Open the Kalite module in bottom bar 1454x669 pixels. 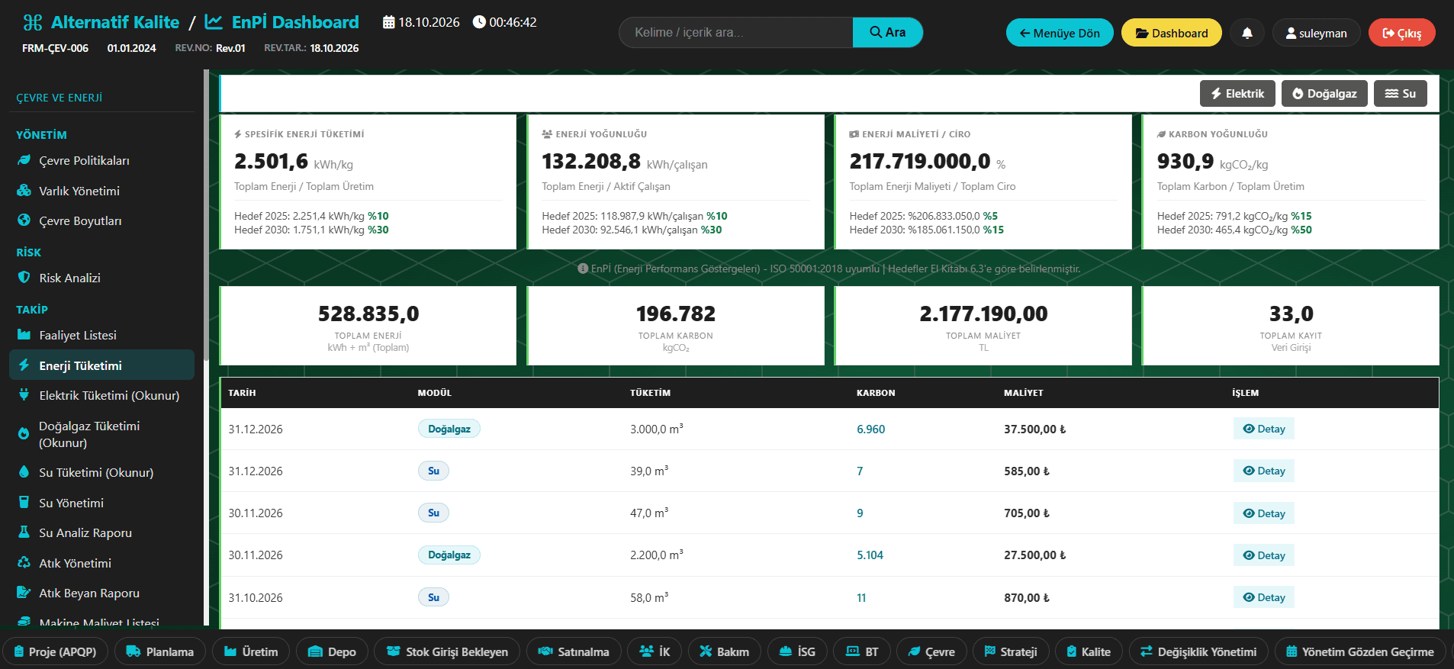pyautogui.click(x=1089, y=651)
